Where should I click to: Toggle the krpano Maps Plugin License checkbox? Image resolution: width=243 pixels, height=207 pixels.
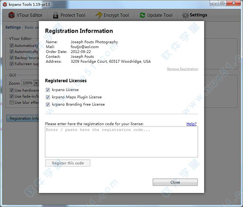coord(48,97)
